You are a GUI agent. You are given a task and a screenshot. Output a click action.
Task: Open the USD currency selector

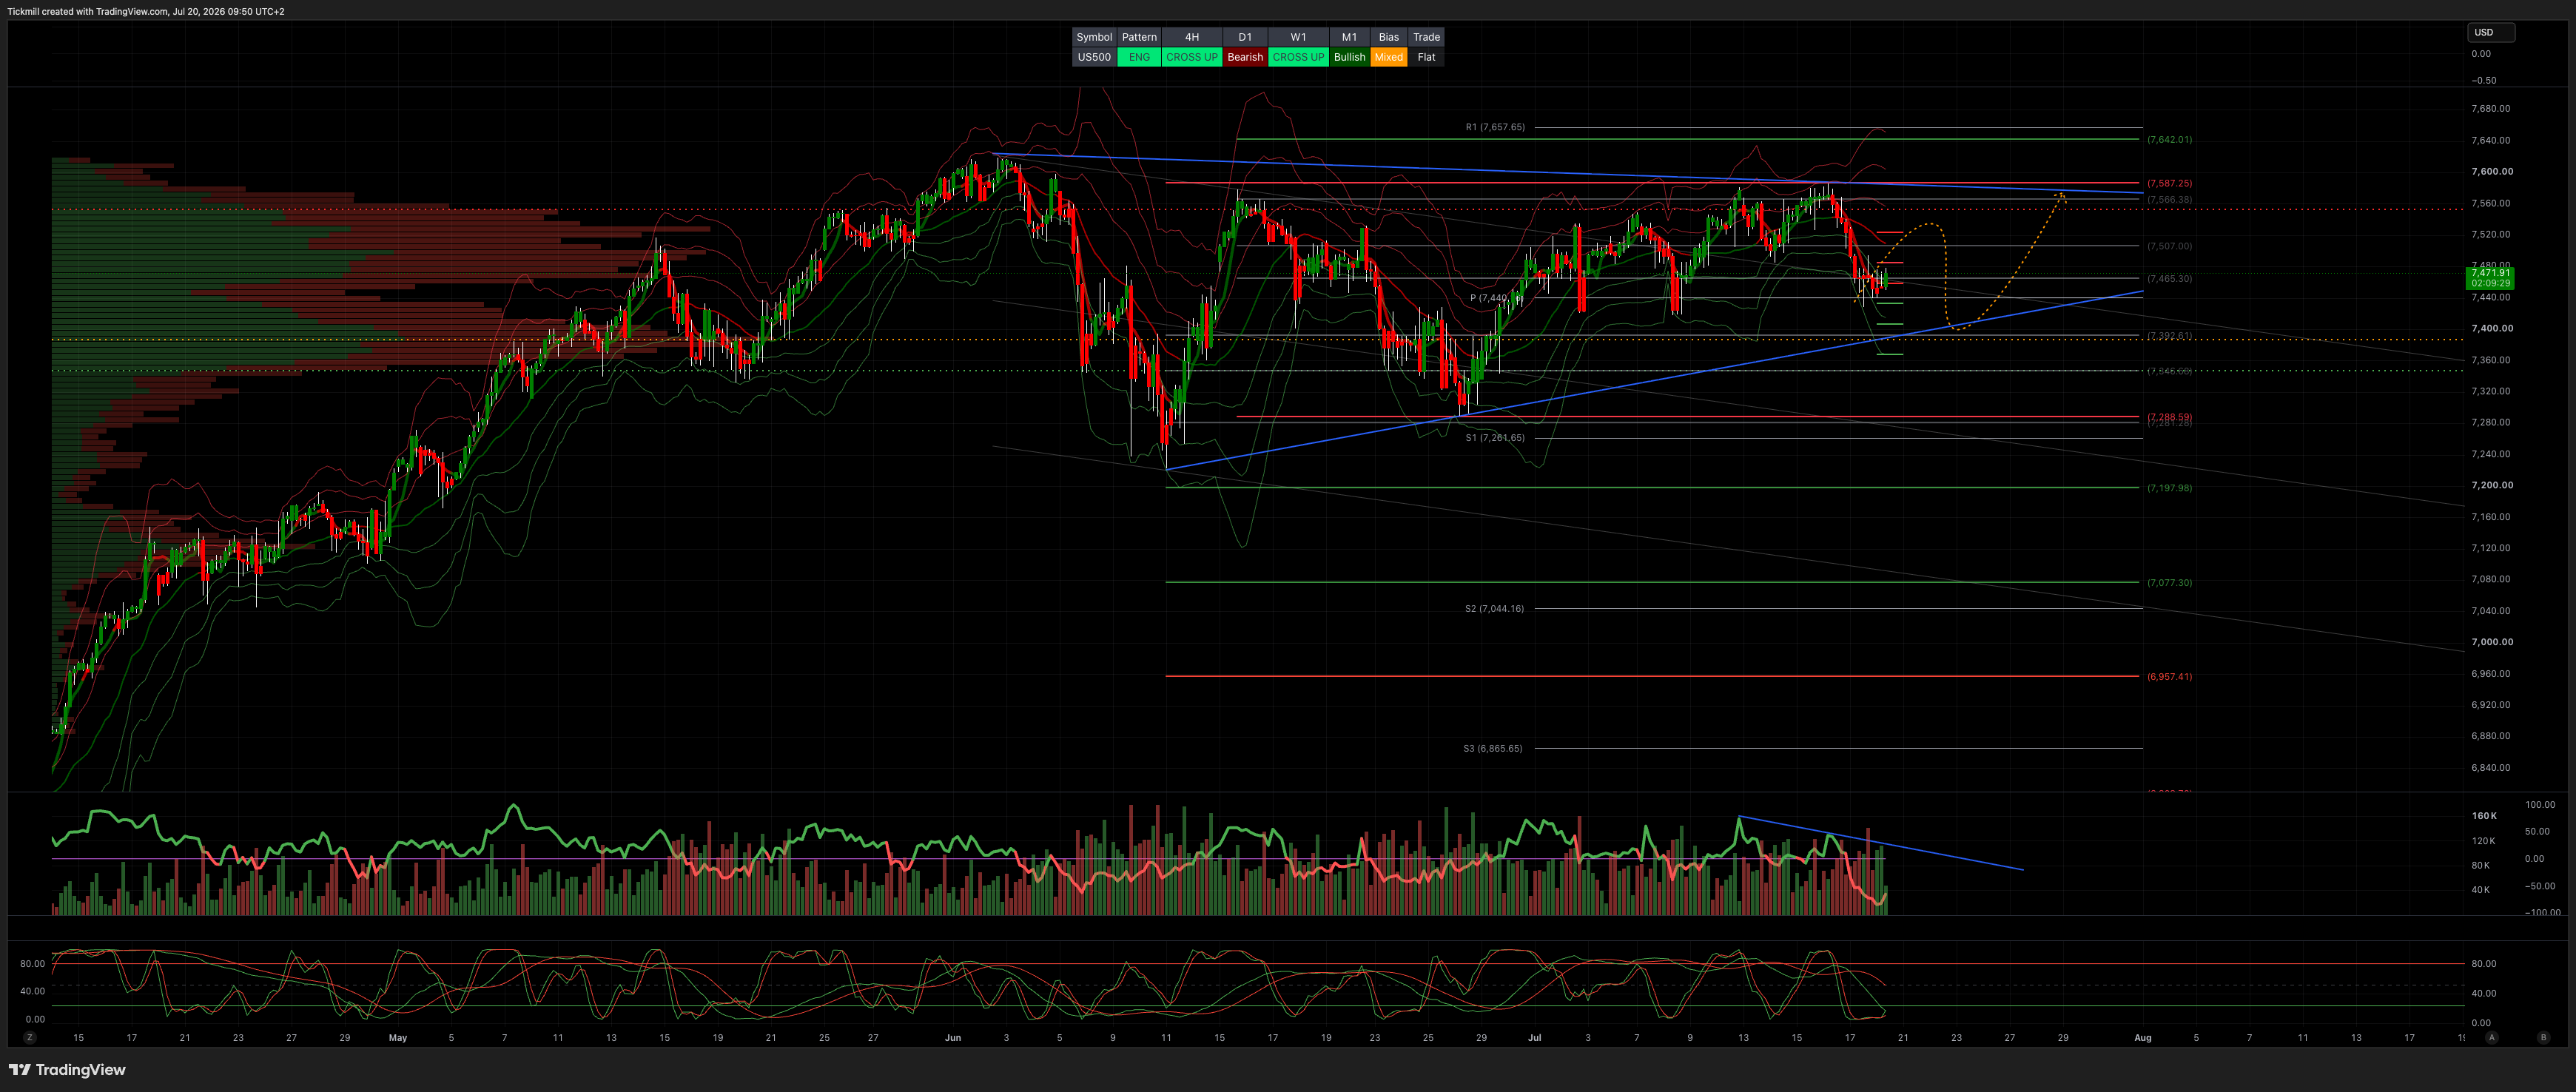click(x=2490, y=32)
